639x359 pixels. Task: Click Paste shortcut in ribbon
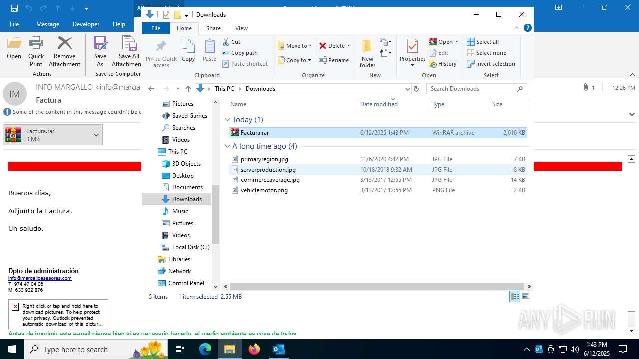(245, 64)
